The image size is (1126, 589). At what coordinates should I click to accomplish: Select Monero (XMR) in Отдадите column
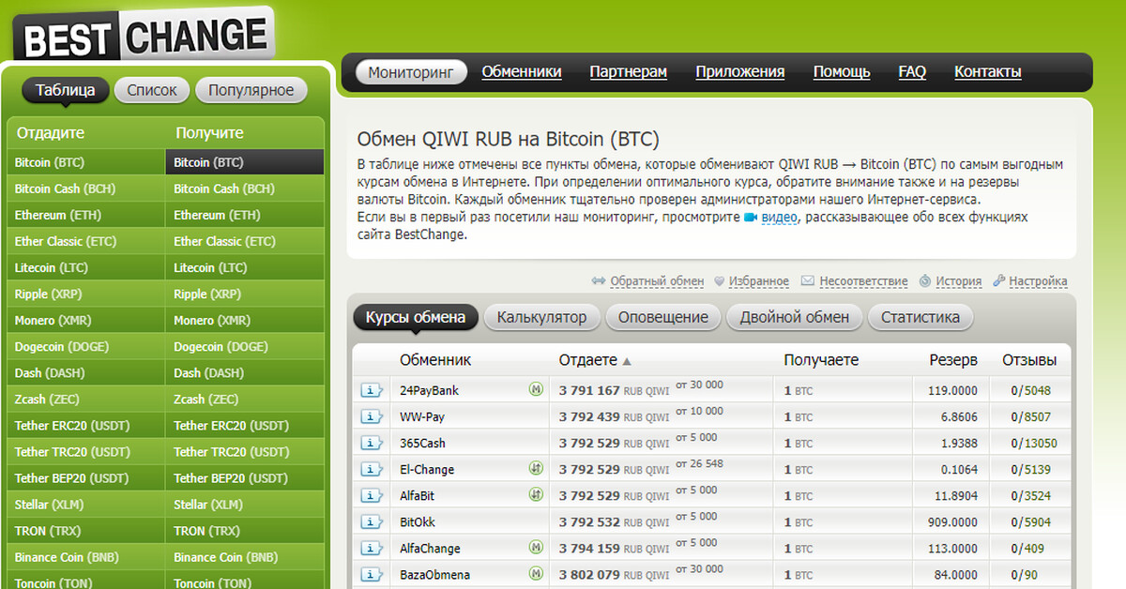click(x=85, y=320)
